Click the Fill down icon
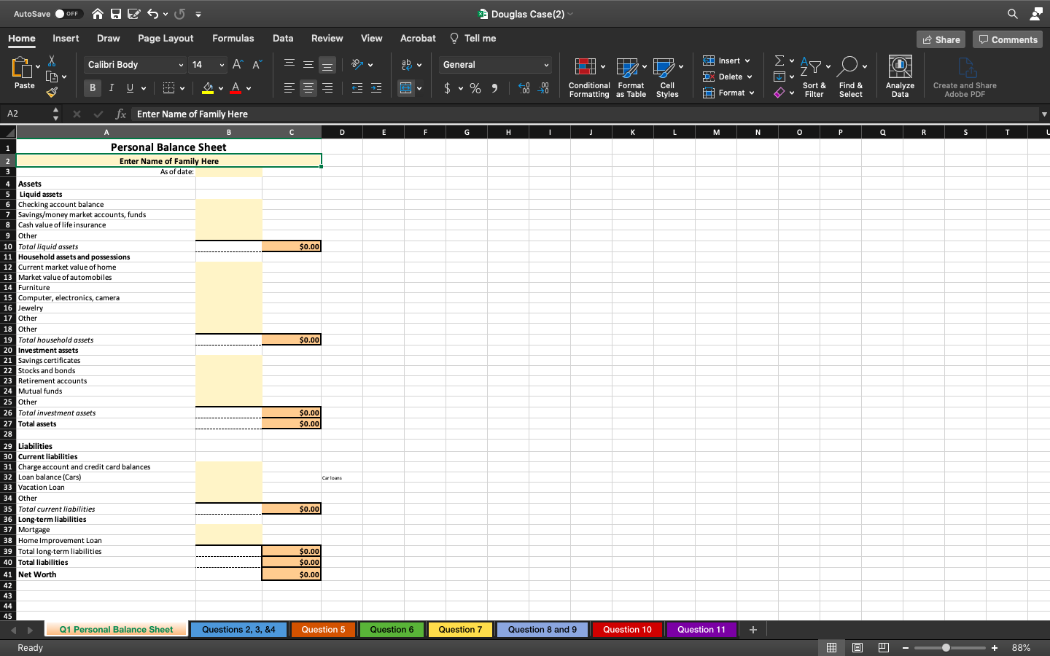 (779, 77)
